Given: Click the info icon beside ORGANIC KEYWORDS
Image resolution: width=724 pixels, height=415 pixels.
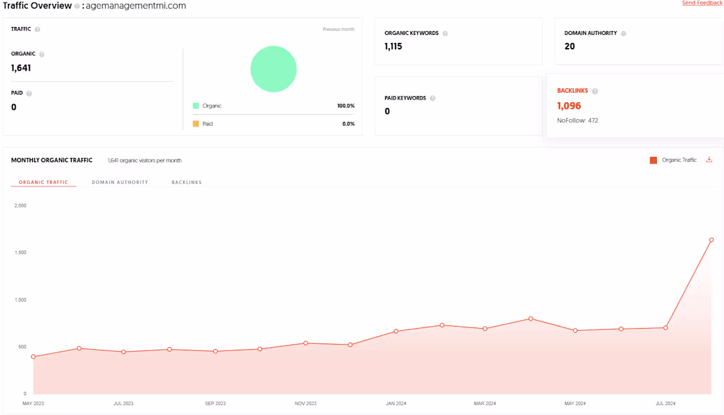Looking at the screenshot, I should point(445,34).
